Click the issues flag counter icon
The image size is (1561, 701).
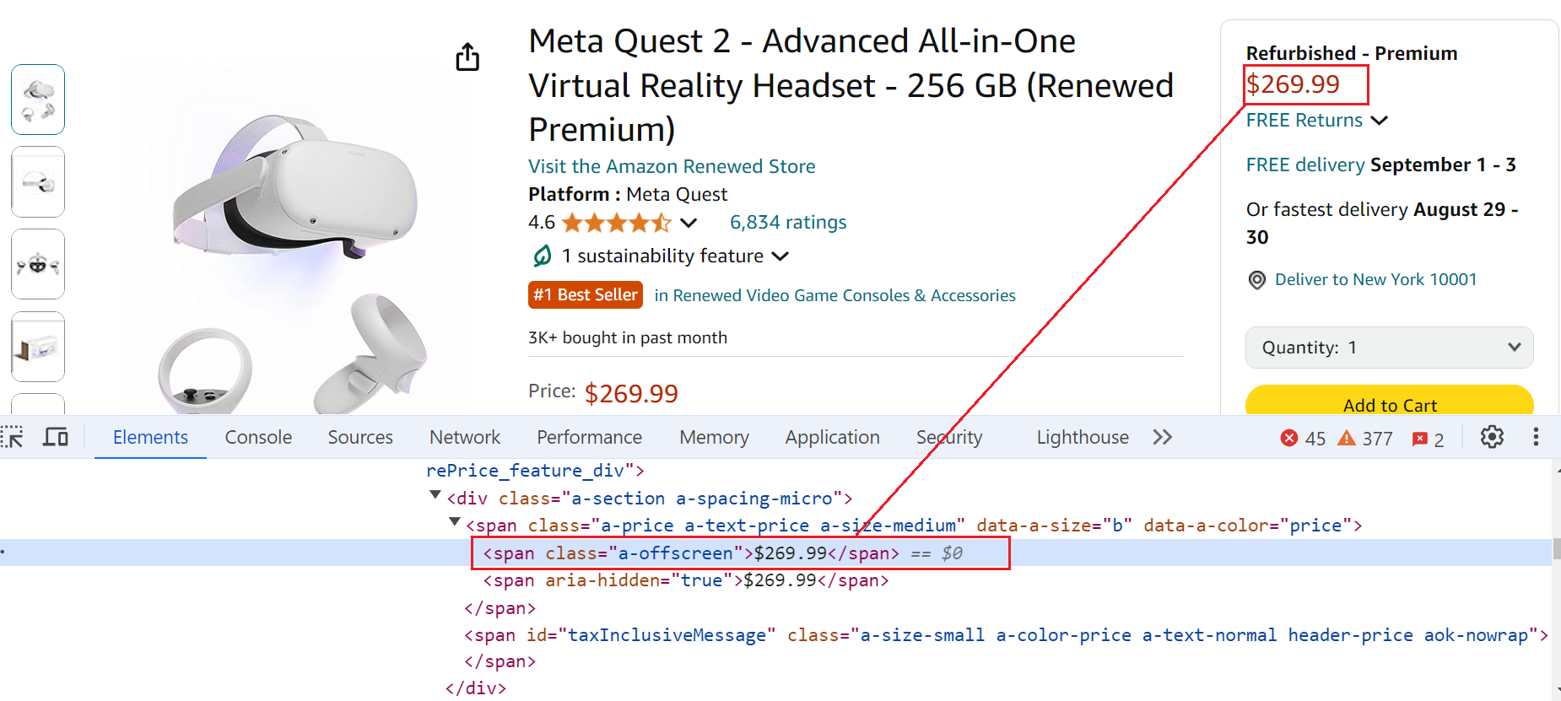(x=1420, y=439)
